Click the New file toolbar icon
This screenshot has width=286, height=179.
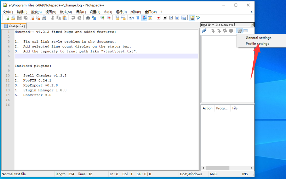click(7, 18)
